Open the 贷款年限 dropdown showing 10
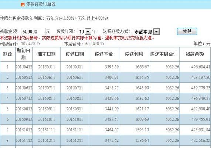Image resolution: width=211 pixels, height=148 pixels. [x=84, y=32]
